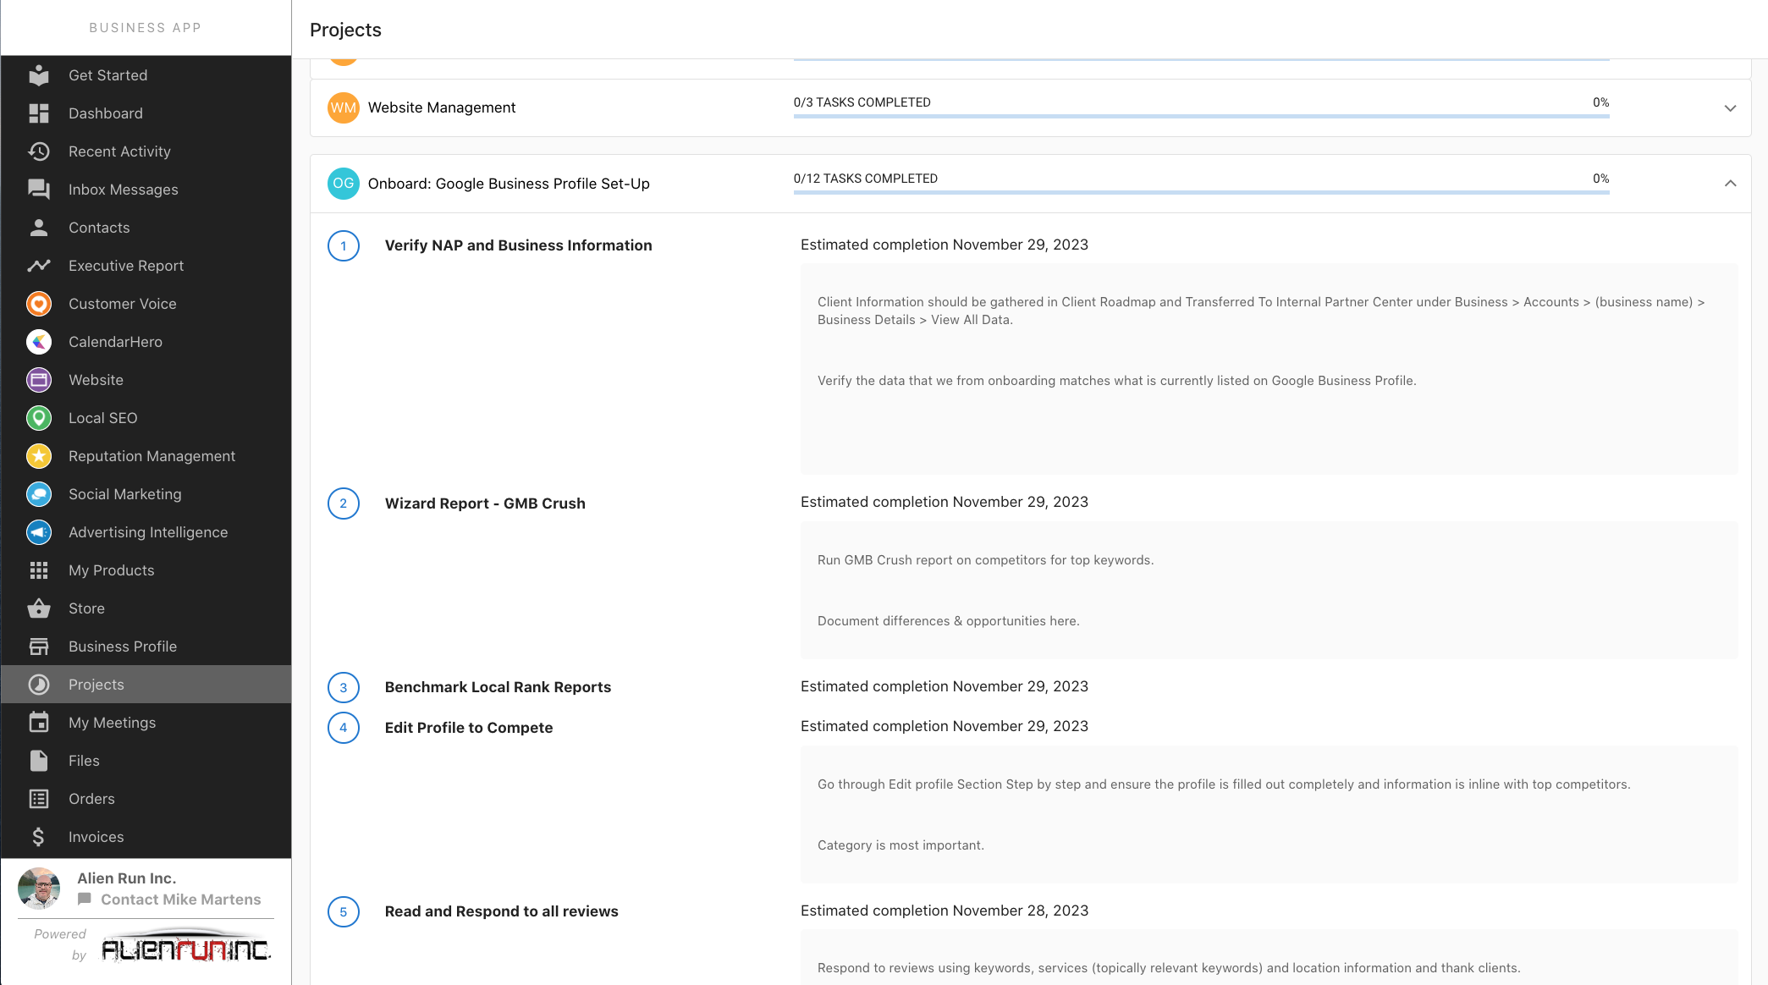Open Reputation Management star icon
The image size is (1768, 985).
(x=39, y=456)
